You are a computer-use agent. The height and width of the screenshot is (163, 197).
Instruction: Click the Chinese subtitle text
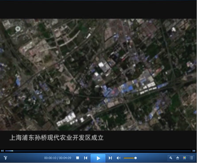[56, 138]
